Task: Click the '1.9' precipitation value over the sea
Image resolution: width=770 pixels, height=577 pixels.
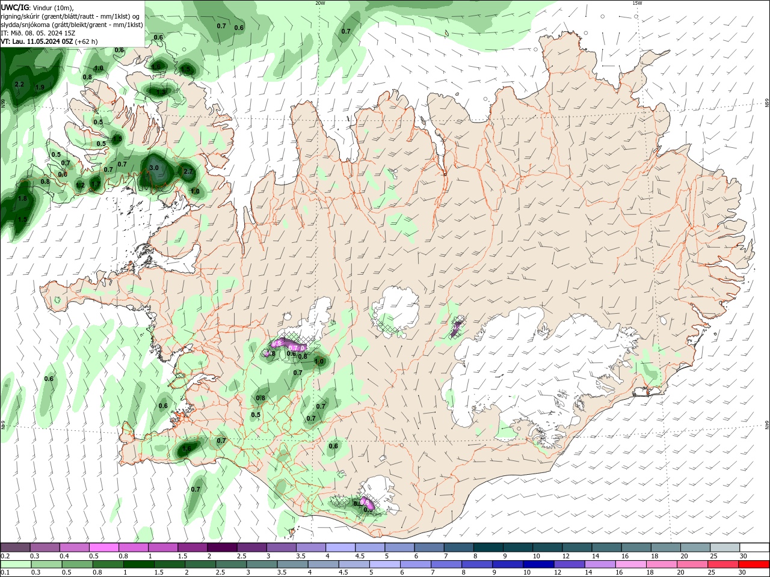Action: 40,88
